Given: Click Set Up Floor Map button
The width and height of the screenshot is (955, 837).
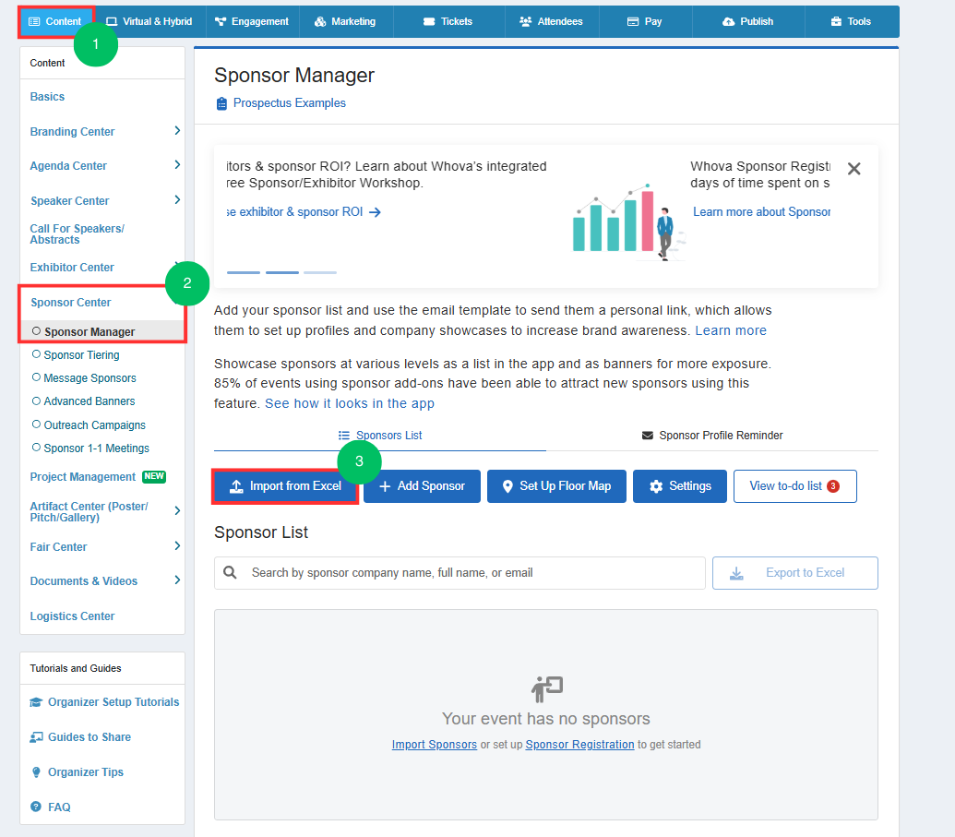Looking at the screenshot, I should tap(556, 486).
